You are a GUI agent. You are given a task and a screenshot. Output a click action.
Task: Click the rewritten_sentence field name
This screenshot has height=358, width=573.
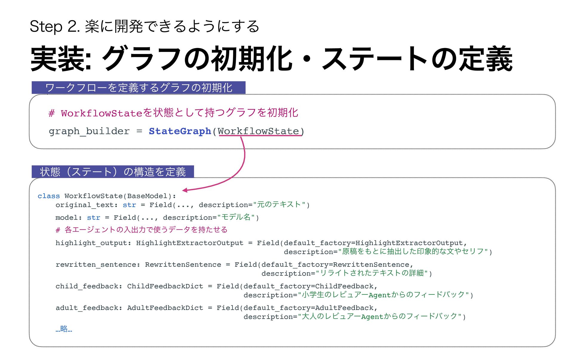(x=97, y=265)
